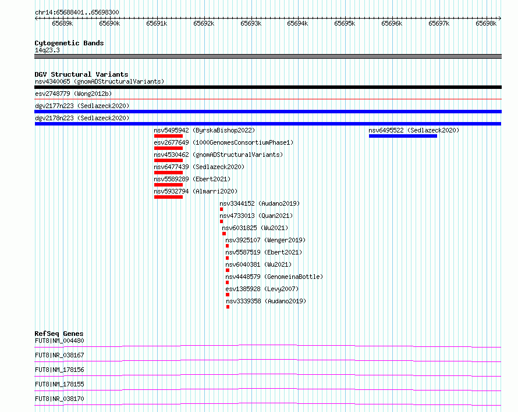Click the red nsv4530462 variant bar

pos(168,160)
